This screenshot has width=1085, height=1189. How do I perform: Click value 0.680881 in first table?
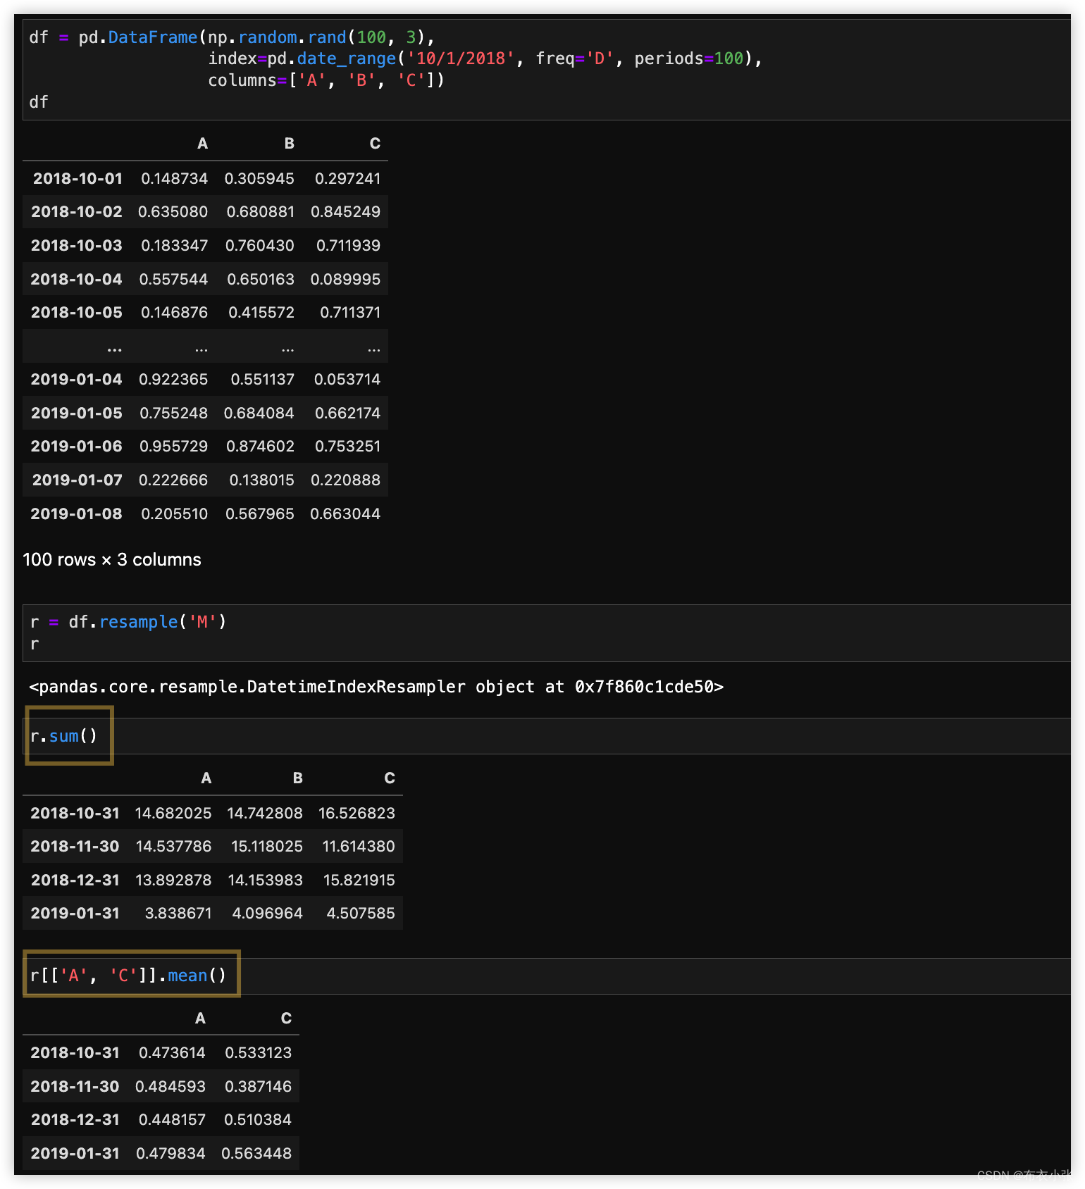pos(261,212)
